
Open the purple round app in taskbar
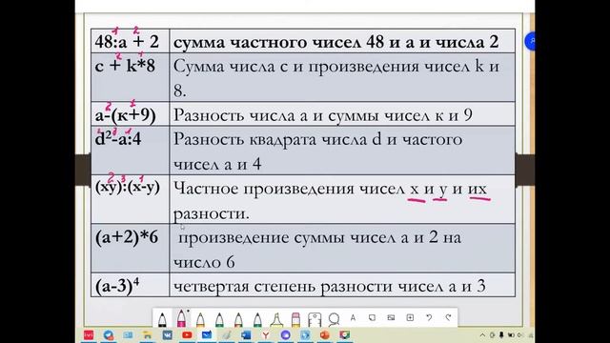[x=286, y=334]
